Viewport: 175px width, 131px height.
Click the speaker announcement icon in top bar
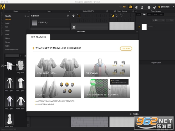tap(136, 7)
